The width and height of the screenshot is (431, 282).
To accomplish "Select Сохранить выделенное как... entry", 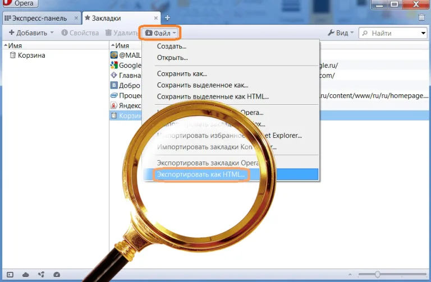I will [230, 85].
